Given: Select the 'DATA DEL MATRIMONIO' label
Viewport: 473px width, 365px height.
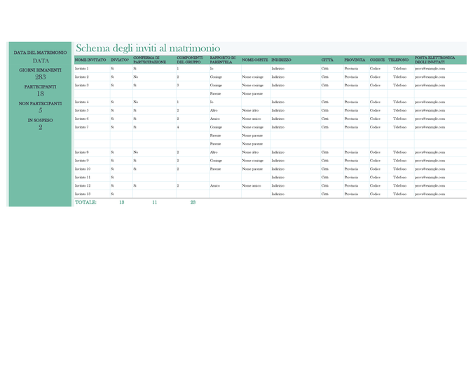Looking at the screenshot, I should click(x=40, y=53).
